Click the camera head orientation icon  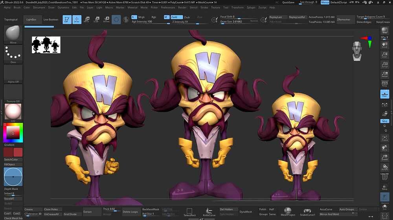(x=357, y=51)
